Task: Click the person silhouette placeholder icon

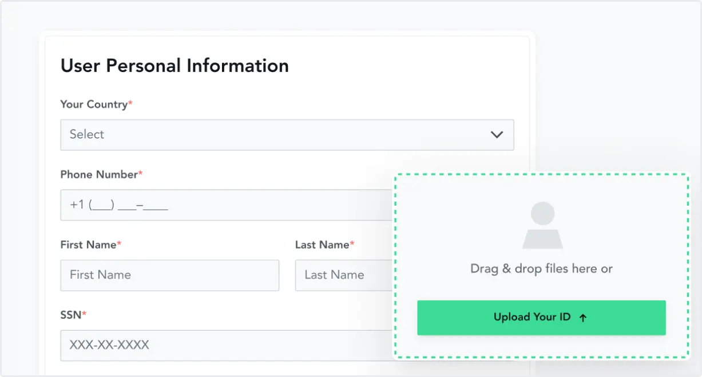Action: pos(542,226)
